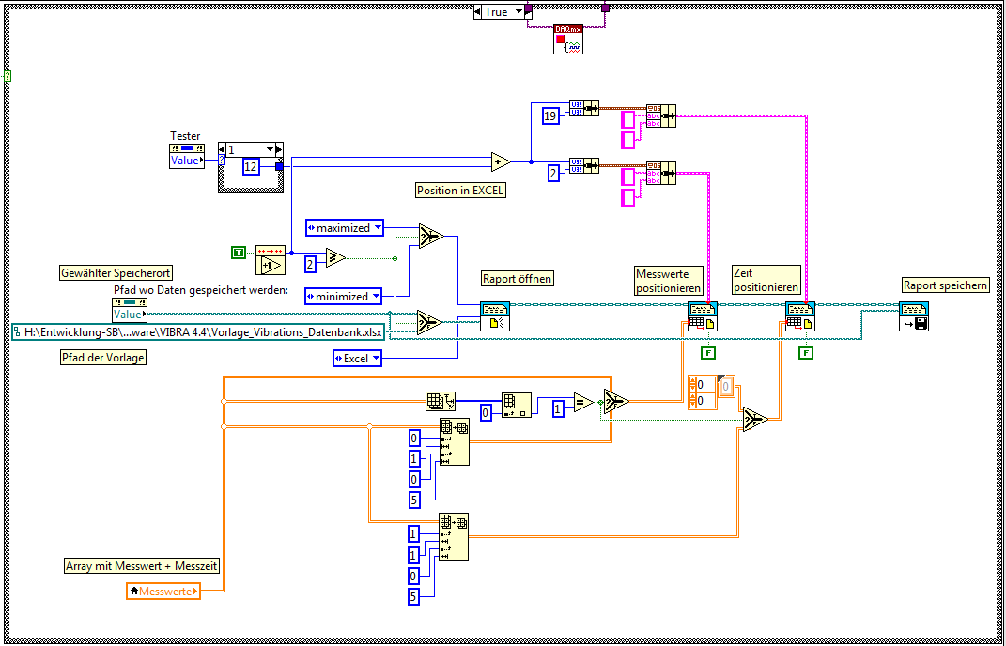Select the DAQmx task VI icon
The image size is (1006, 646).
pos(568,39)
